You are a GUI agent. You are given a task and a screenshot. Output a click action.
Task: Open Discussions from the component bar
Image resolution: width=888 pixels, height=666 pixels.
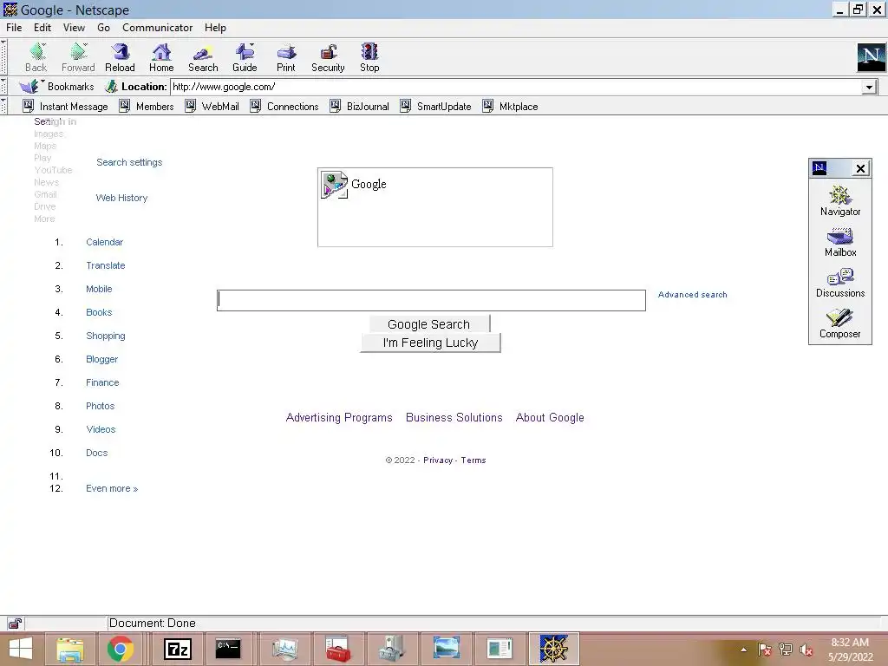click(839, 283)
